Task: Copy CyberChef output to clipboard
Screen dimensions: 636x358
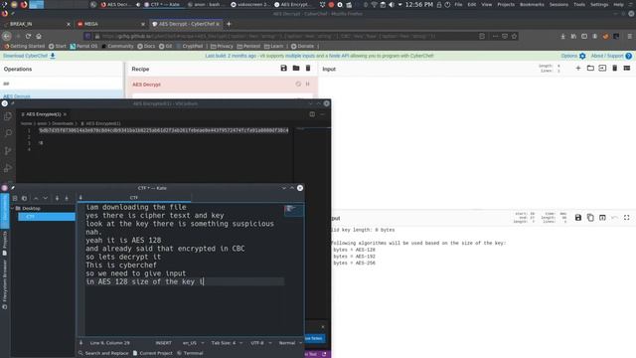Action: (x=590, y=218)
